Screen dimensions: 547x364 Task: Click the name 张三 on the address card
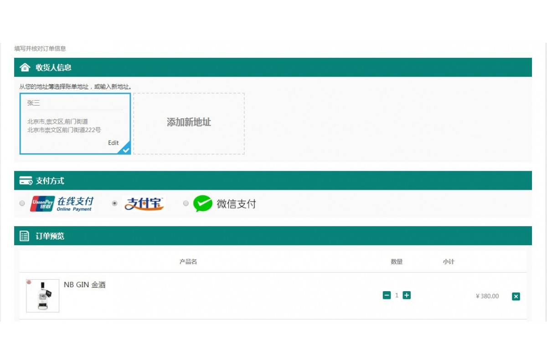click(33, 103)
